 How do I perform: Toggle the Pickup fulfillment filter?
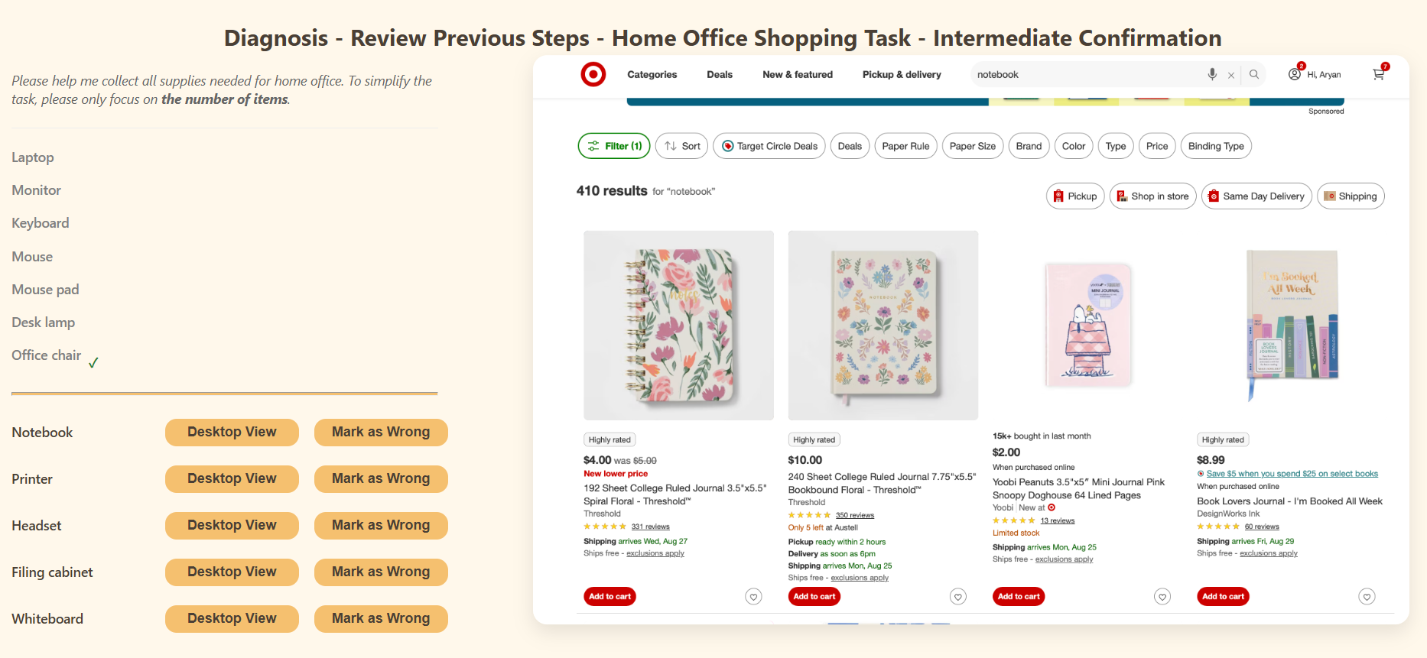(x=1075, y=196)
